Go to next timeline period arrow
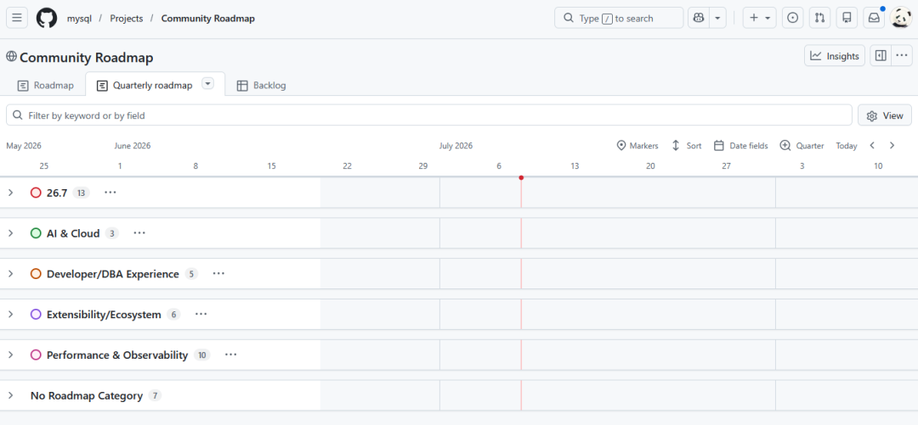This screenshot has width=918, height=425. 892,146
